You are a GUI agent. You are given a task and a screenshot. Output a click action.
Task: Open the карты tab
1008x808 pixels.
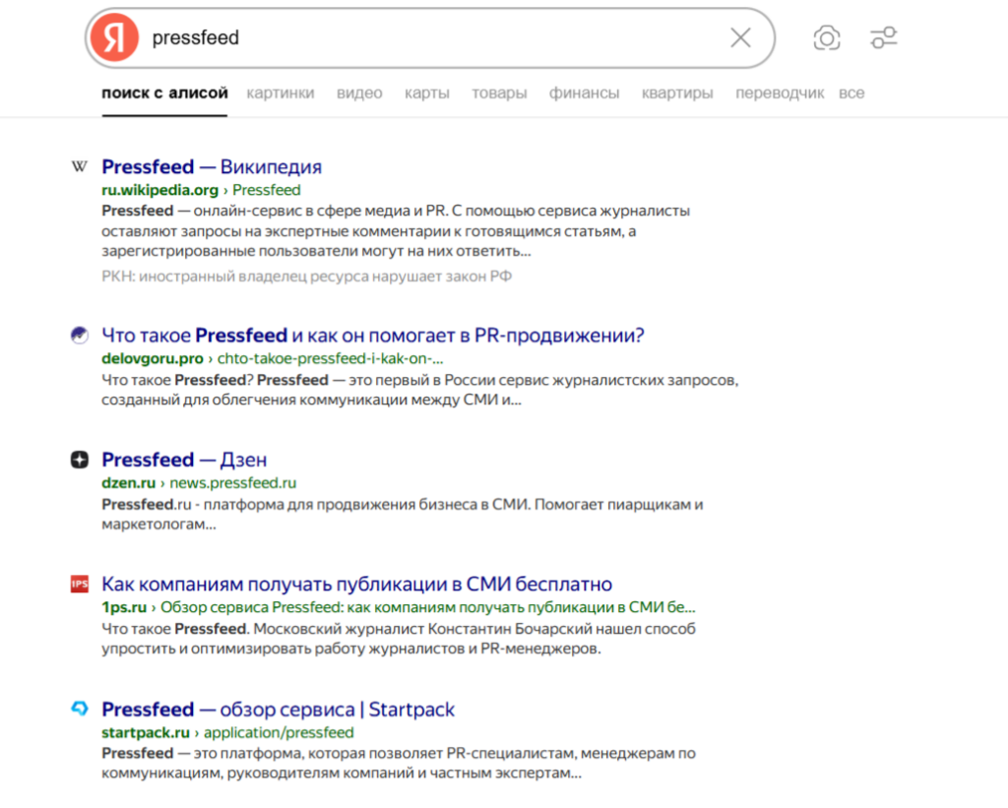[427, 93]
